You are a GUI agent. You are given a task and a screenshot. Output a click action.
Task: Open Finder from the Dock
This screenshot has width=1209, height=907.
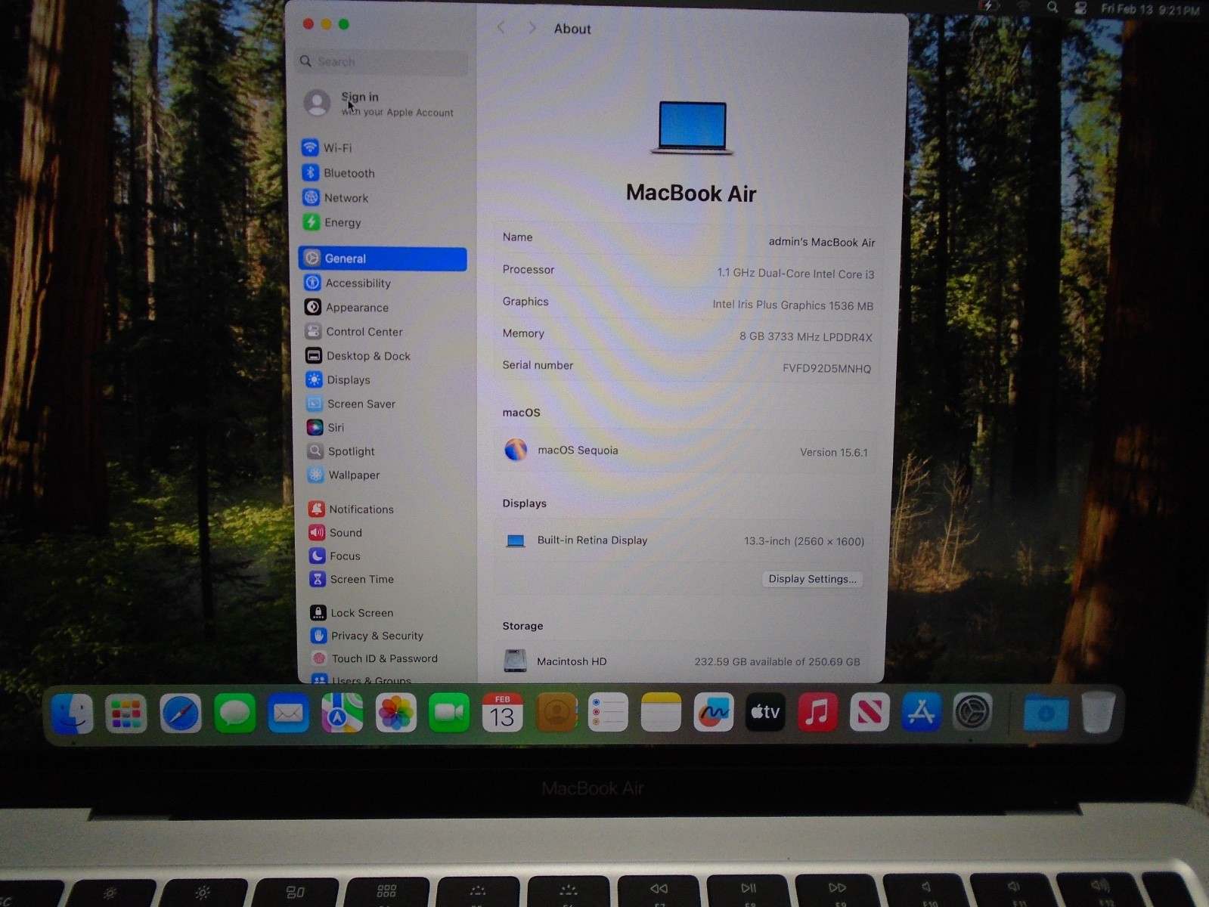pyautogui.click(x=73, y=714)
